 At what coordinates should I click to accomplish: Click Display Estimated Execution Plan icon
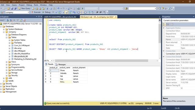point(60,12)
